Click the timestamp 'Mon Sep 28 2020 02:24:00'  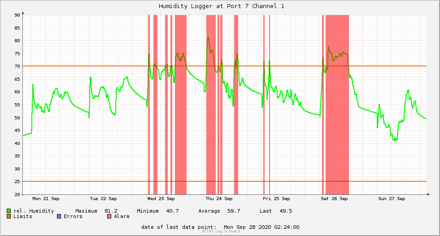coord(261,227)
